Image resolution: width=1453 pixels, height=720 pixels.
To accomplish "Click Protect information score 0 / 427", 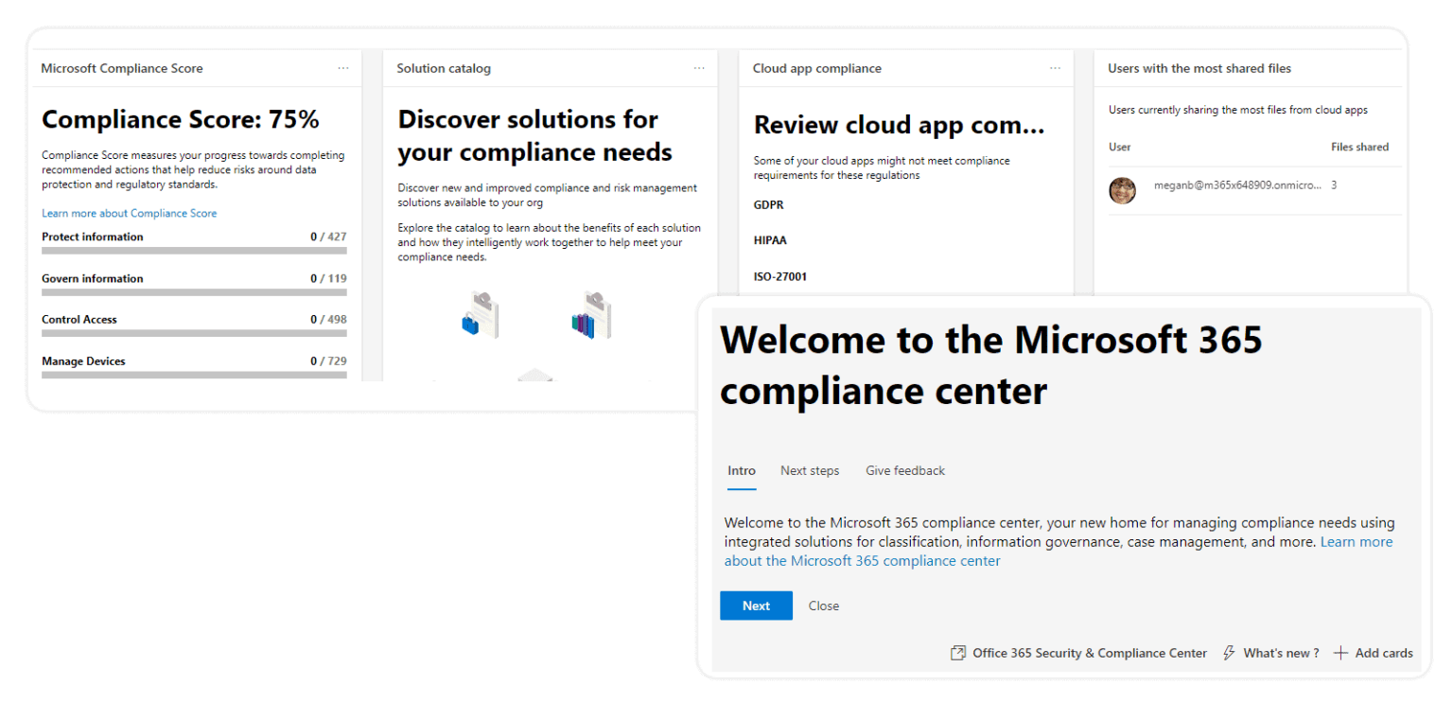I will click(x=328, y=237).
